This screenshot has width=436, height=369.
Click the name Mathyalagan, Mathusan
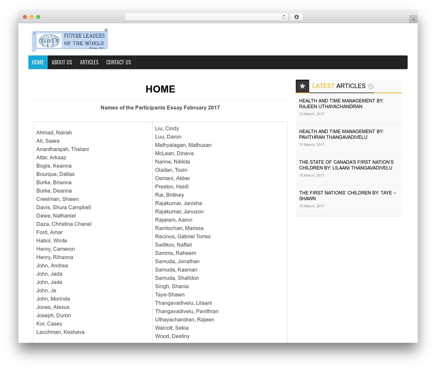coord(183,145)
